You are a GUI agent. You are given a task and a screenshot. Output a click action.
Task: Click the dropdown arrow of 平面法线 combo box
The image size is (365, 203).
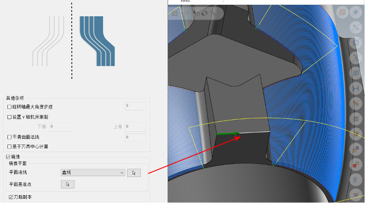click(x=121, y=173)
